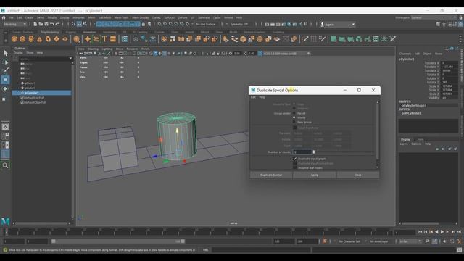Create a polygon torus from shelf
Screen dimensions: 464x261
pos(48,39)
